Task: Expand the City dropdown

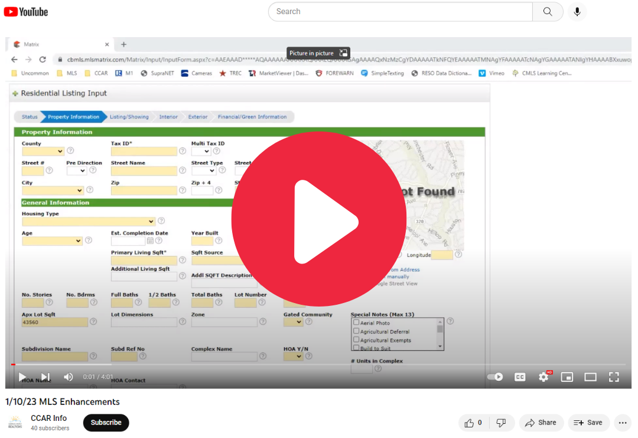Action: click(53, 190)
